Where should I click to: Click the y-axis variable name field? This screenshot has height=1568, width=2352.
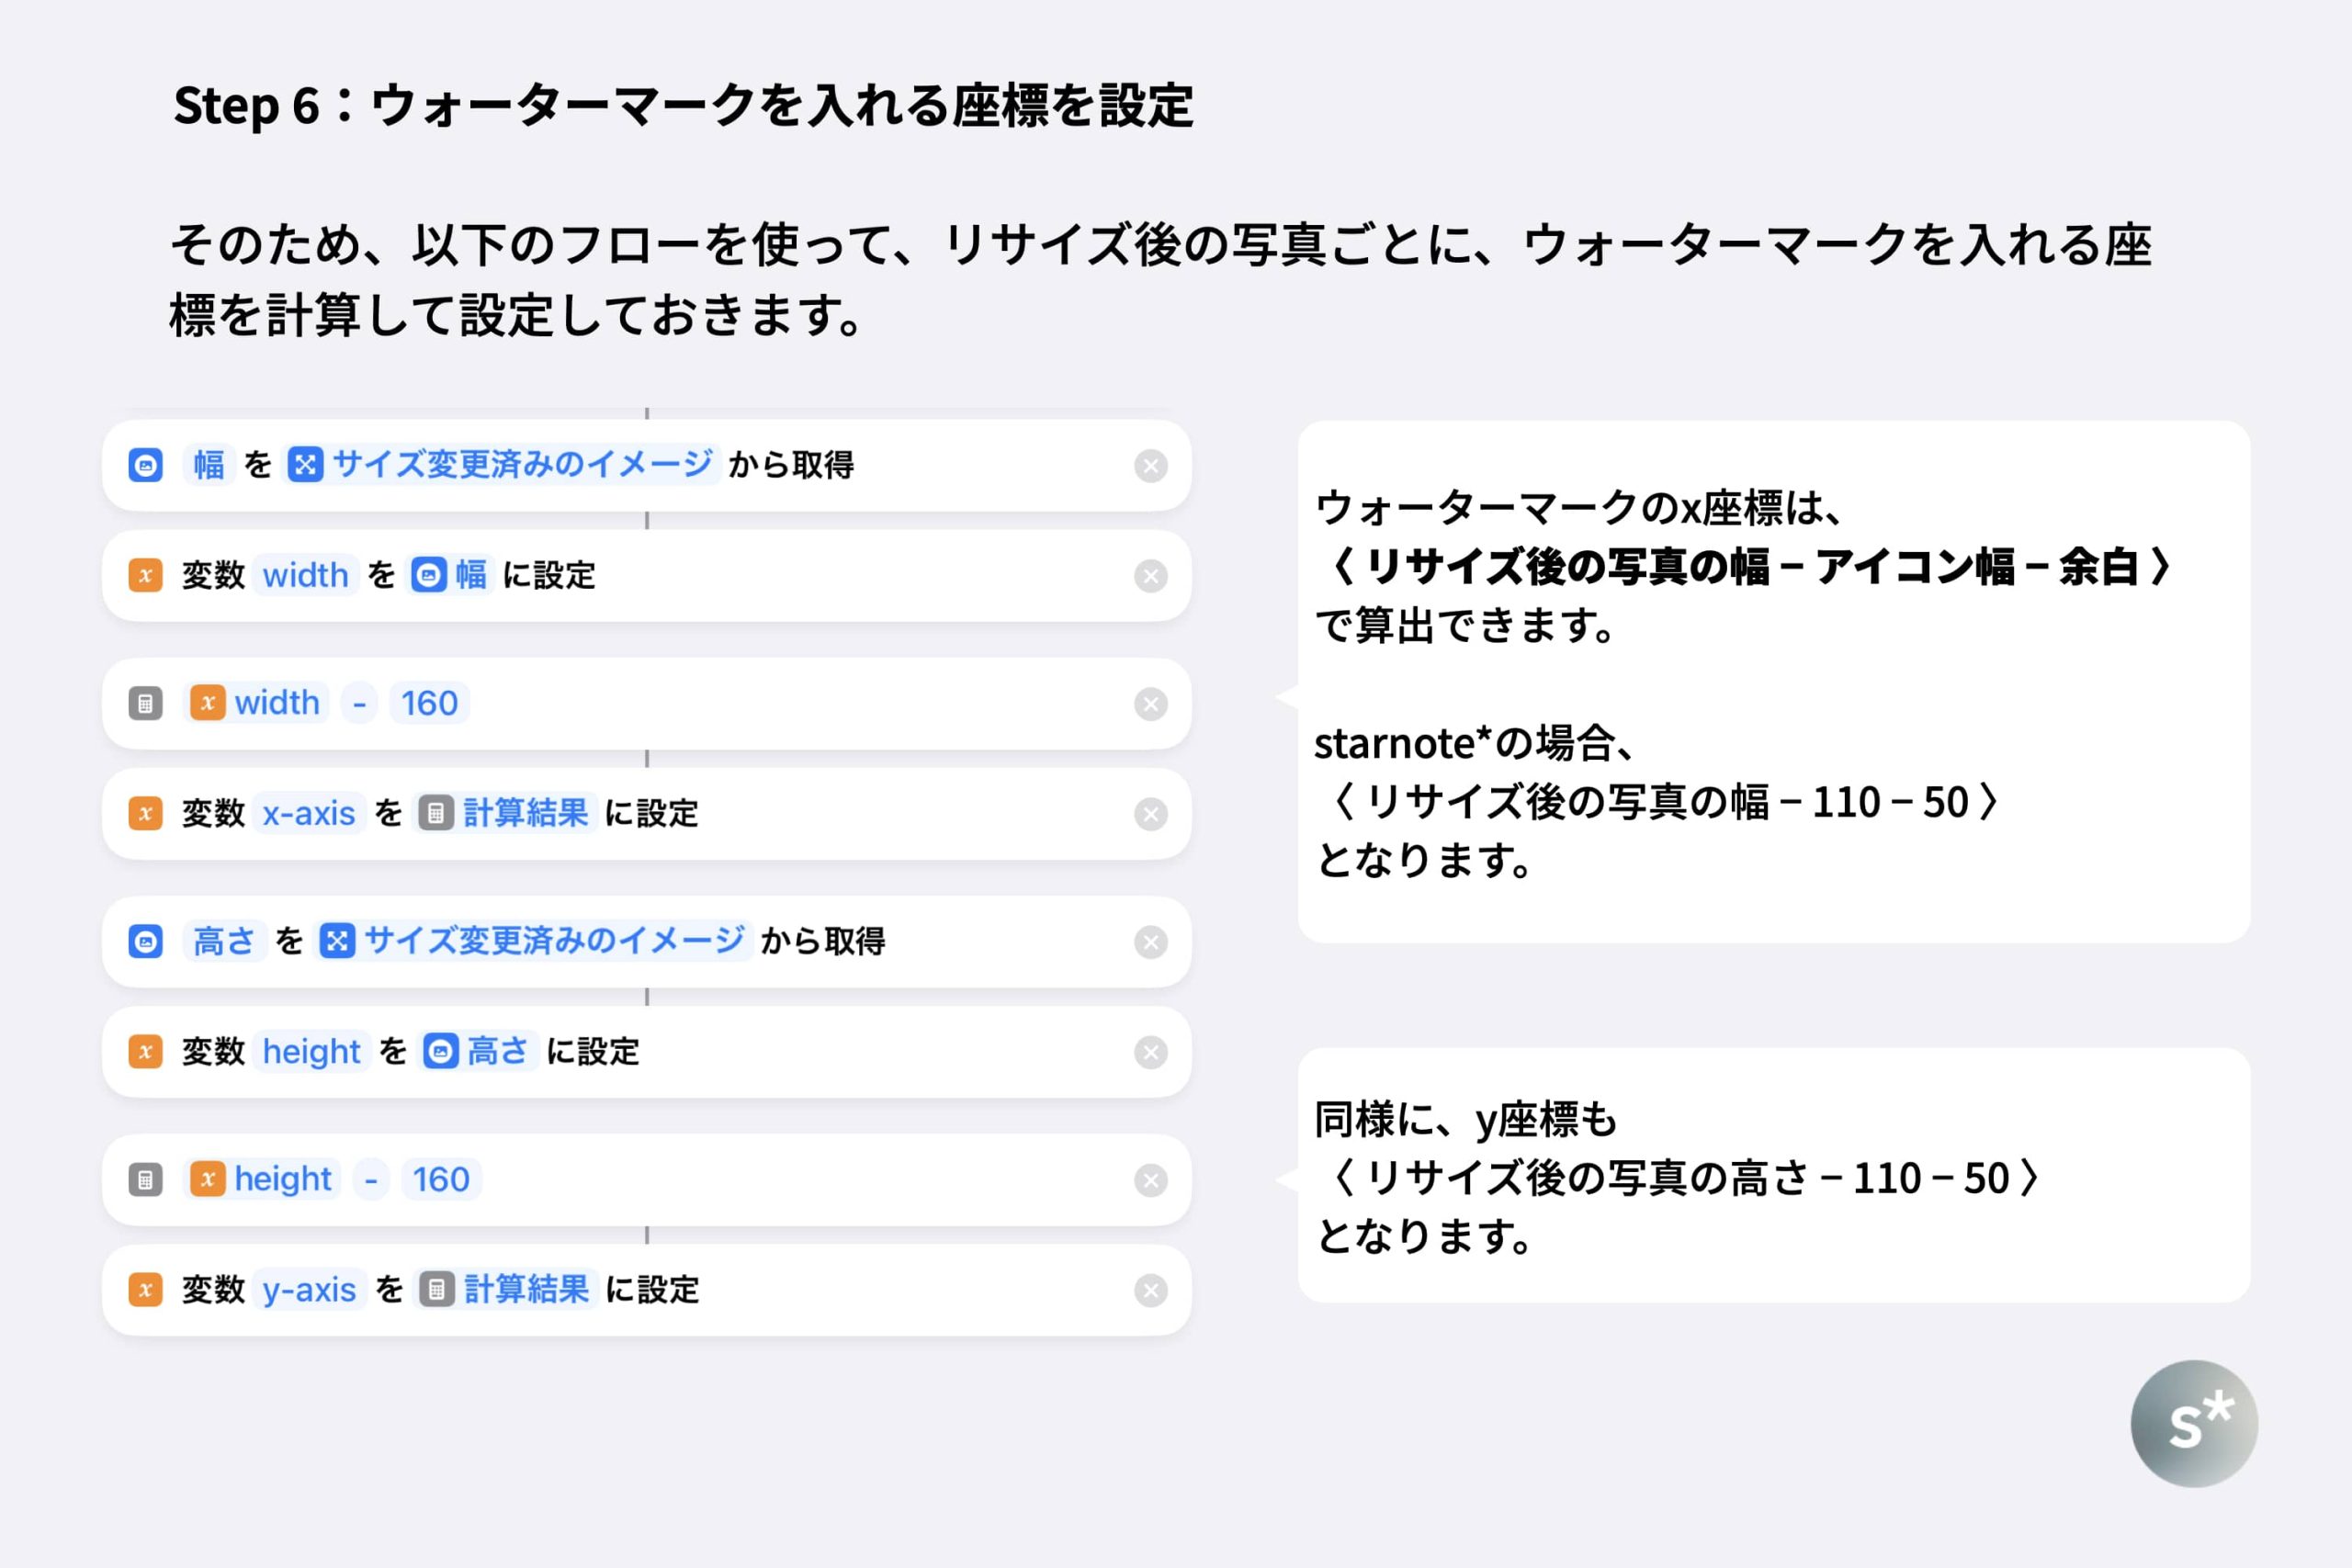click(309, 1290)
